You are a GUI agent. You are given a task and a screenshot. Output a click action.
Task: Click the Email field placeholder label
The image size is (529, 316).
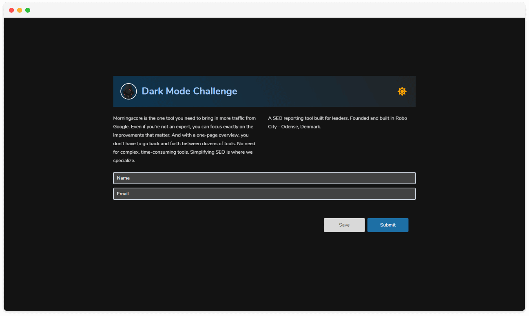(123, 194)
